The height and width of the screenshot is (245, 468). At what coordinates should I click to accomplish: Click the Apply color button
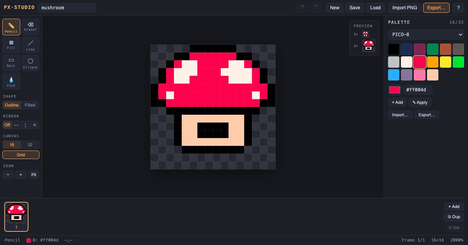pos(420,102)
